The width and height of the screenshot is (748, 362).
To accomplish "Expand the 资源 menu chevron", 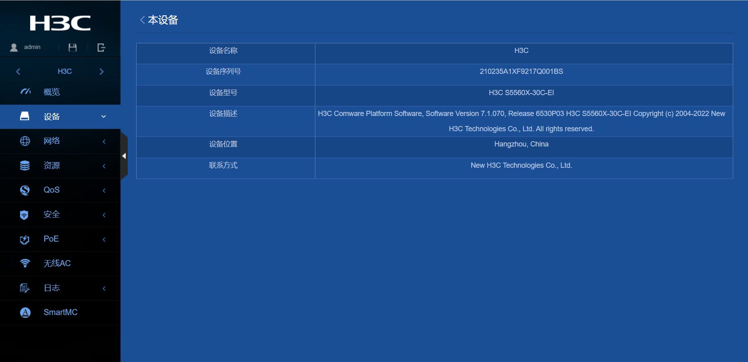I will pos(104,166).
